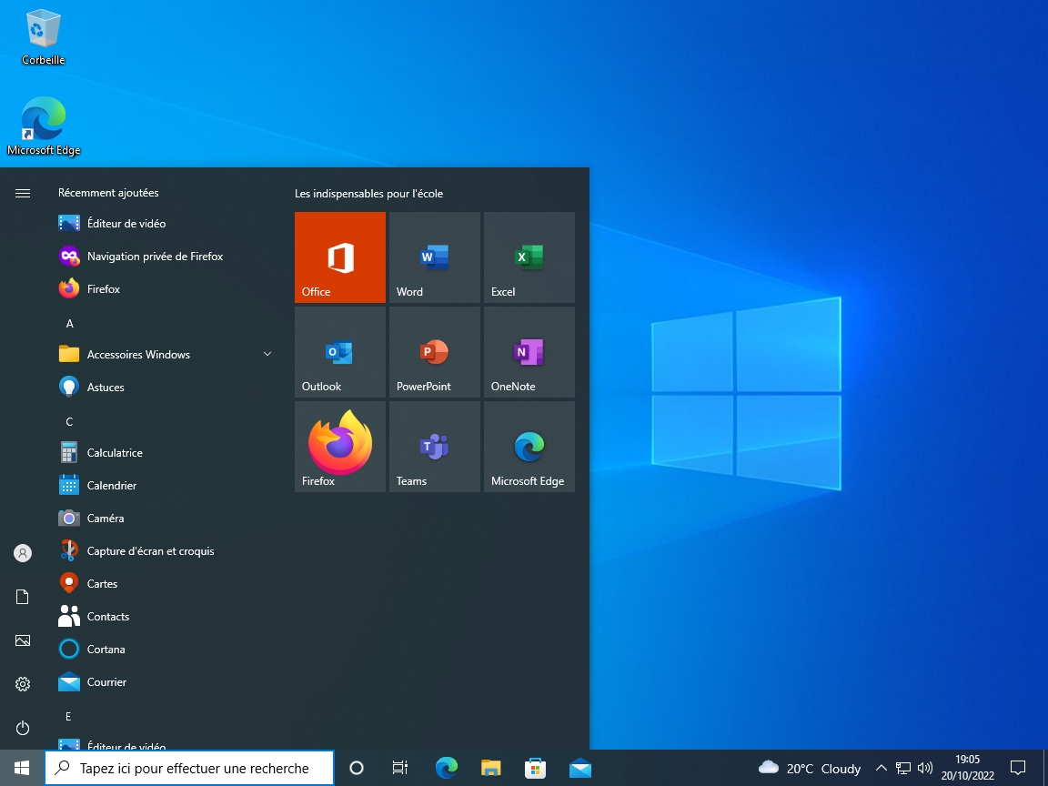The width and height of the screenshot is (1048, 786).
Task: Click the chevron next to Accessoires Windows
Action: pos(267,354)
